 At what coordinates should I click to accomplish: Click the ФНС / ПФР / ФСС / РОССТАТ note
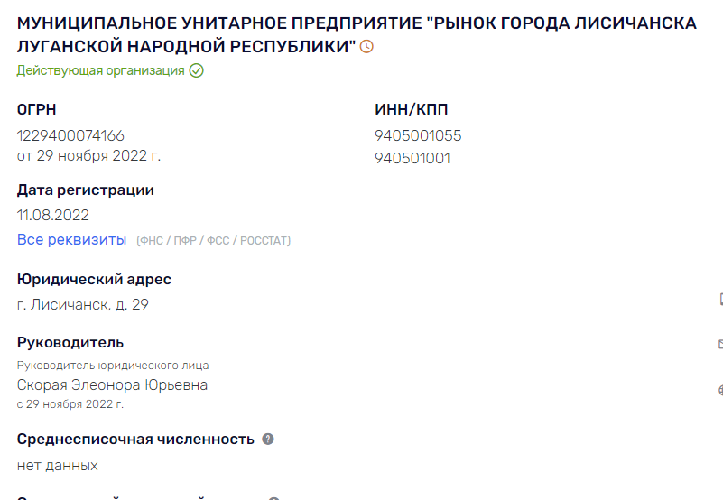[x=214, y=241]
